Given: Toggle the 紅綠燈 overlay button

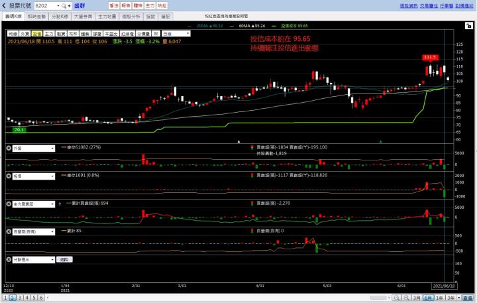Looking at the screenshot, I should 127,34.
